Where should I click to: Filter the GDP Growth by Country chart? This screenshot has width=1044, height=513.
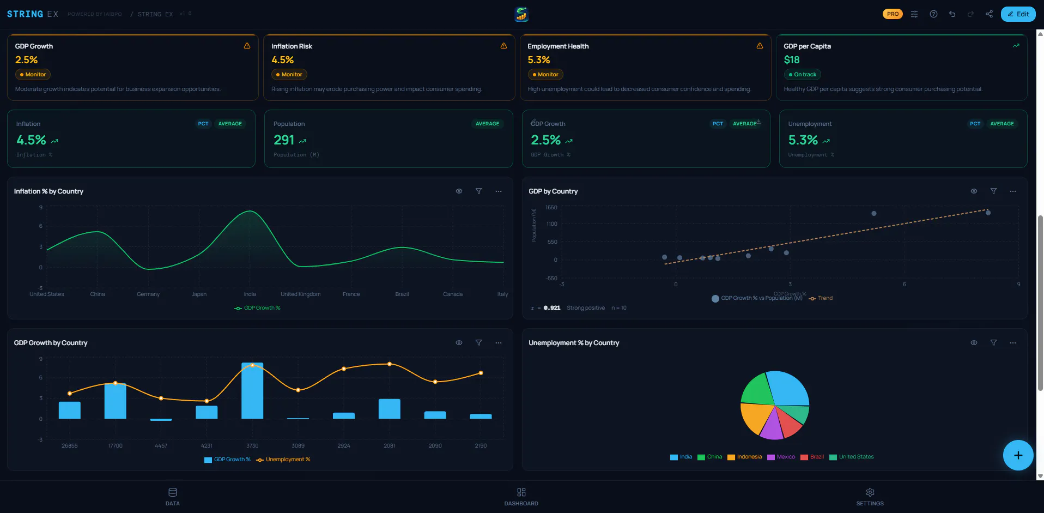[x=478, y=343]
